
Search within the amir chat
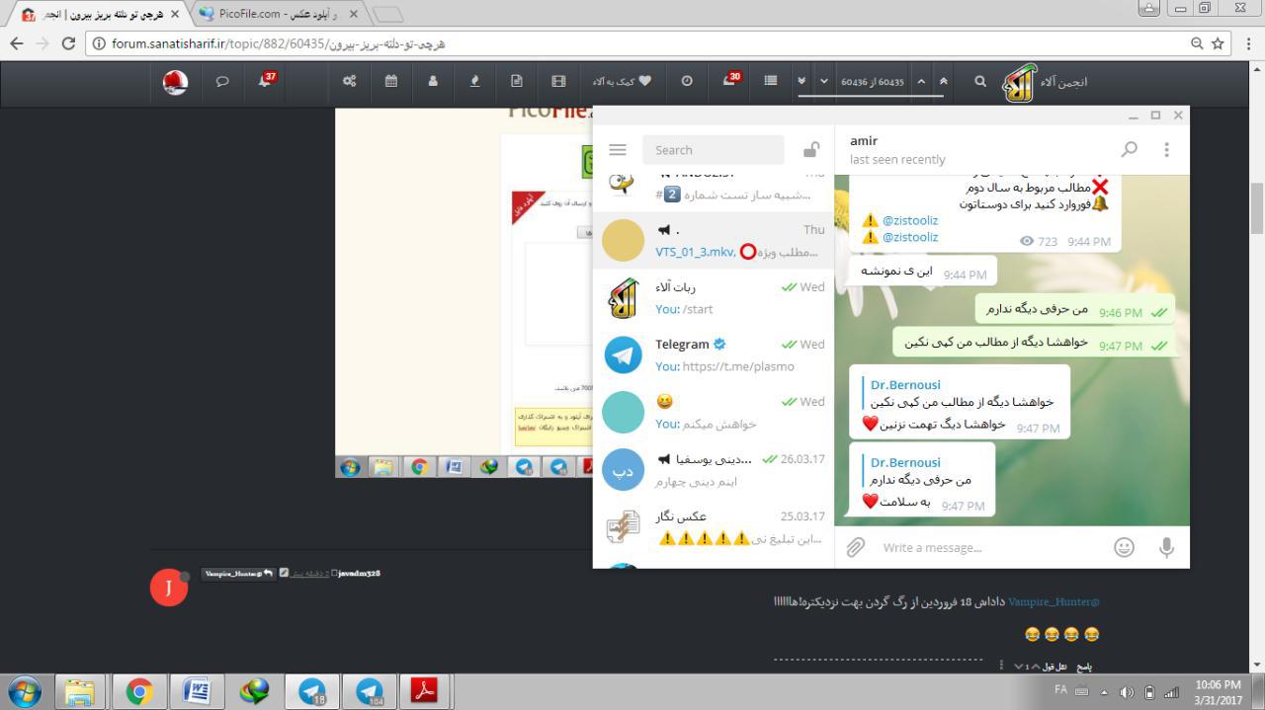click(x=1130, y=149)
